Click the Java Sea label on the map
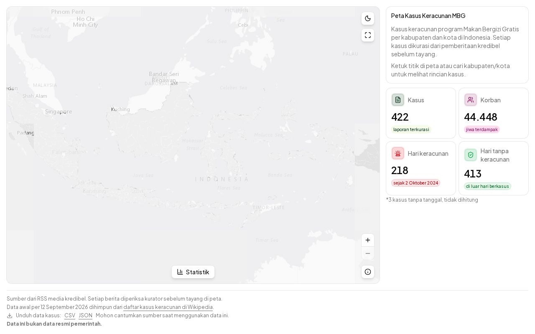Screen dimensions: 535x334 click(143, 175)
